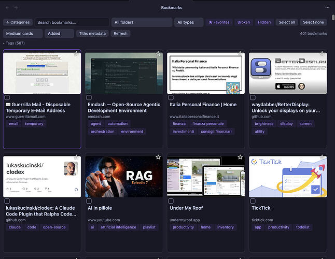Select the Italia Personal Finance checkbox

tap(171, 98)
